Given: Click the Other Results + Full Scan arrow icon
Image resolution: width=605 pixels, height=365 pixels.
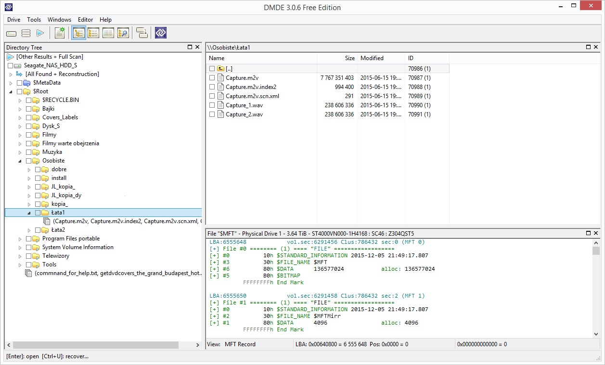Looking at the screenshot, I should (11, 57).
